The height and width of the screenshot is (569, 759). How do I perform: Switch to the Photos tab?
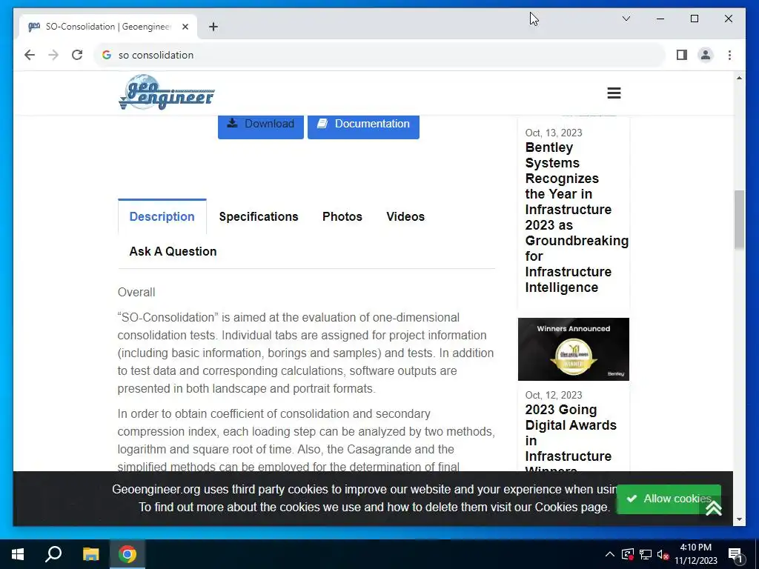click(x=342, y=217)
